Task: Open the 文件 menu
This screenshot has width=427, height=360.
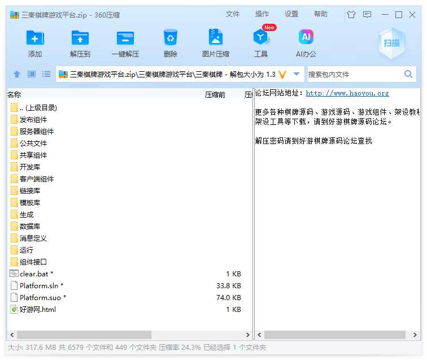Action: pos(232,14)
